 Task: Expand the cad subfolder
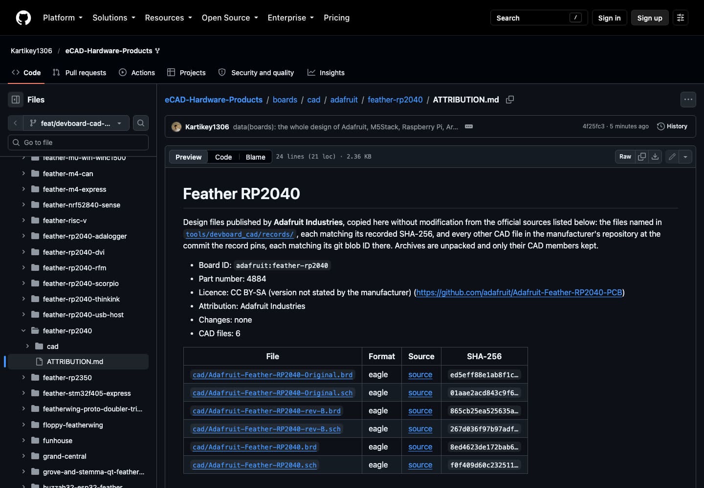click(27, 346)
